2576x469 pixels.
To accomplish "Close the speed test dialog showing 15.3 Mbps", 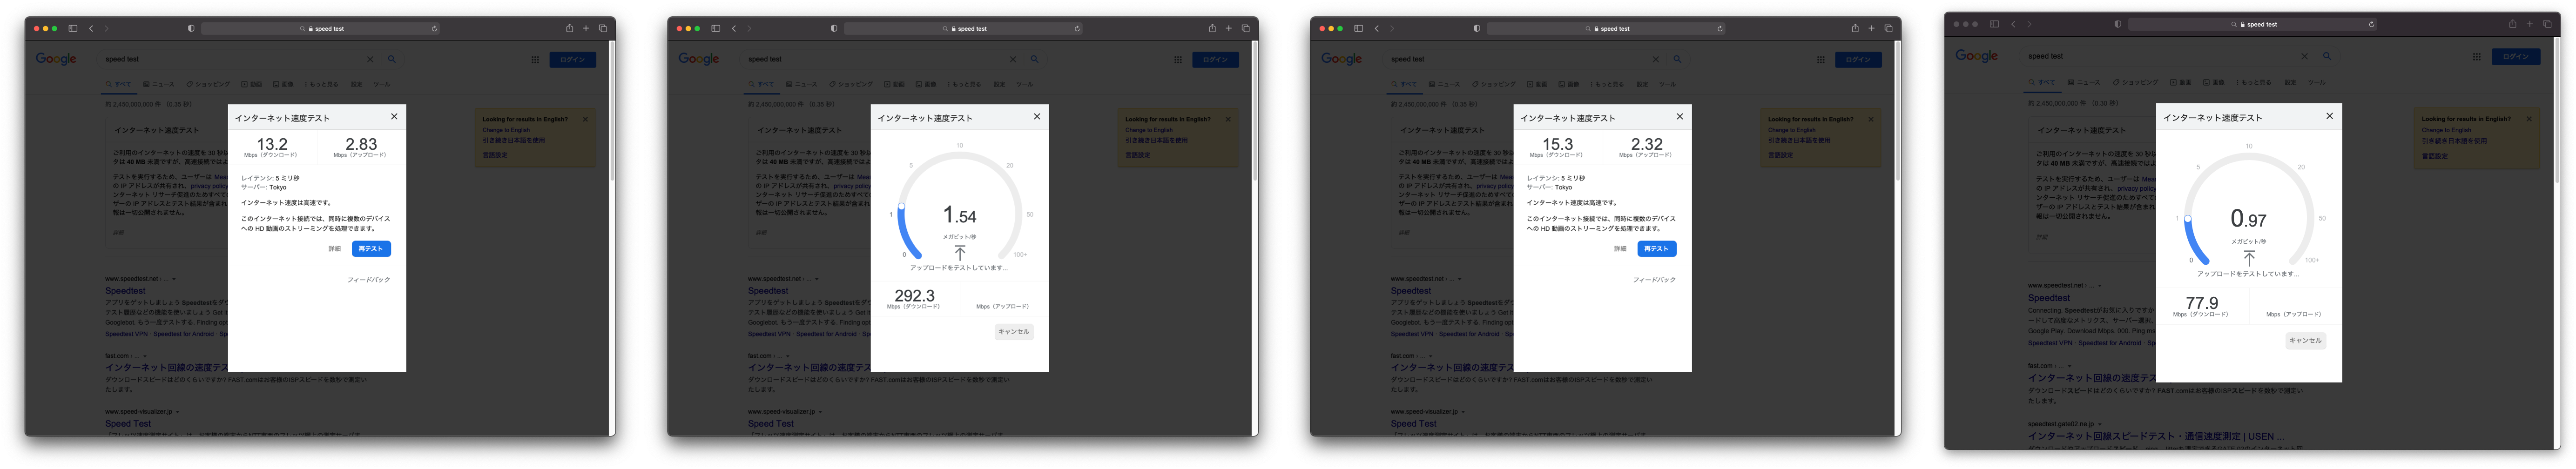I will 1680,116.
